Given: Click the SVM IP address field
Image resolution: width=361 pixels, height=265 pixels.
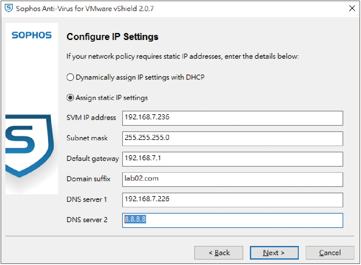Looking at the screenshot, I should [232, 118].
